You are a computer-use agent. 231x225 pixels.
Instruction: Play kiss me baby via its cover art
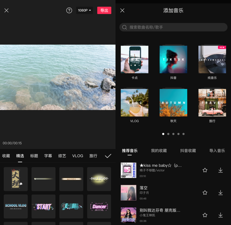128,170
